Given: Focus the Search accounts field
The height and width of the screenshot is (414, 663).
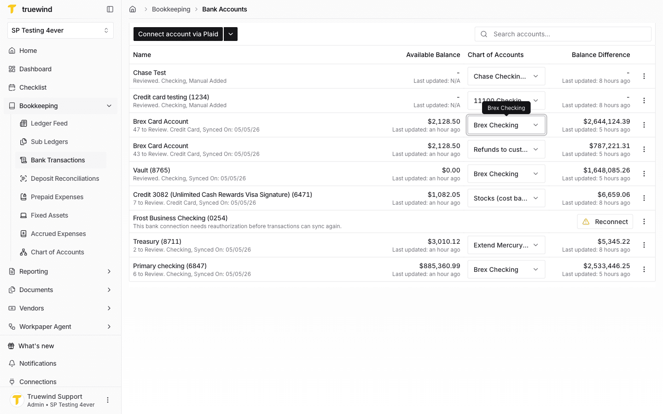Looking at the screenshot, I should [563, 34].
